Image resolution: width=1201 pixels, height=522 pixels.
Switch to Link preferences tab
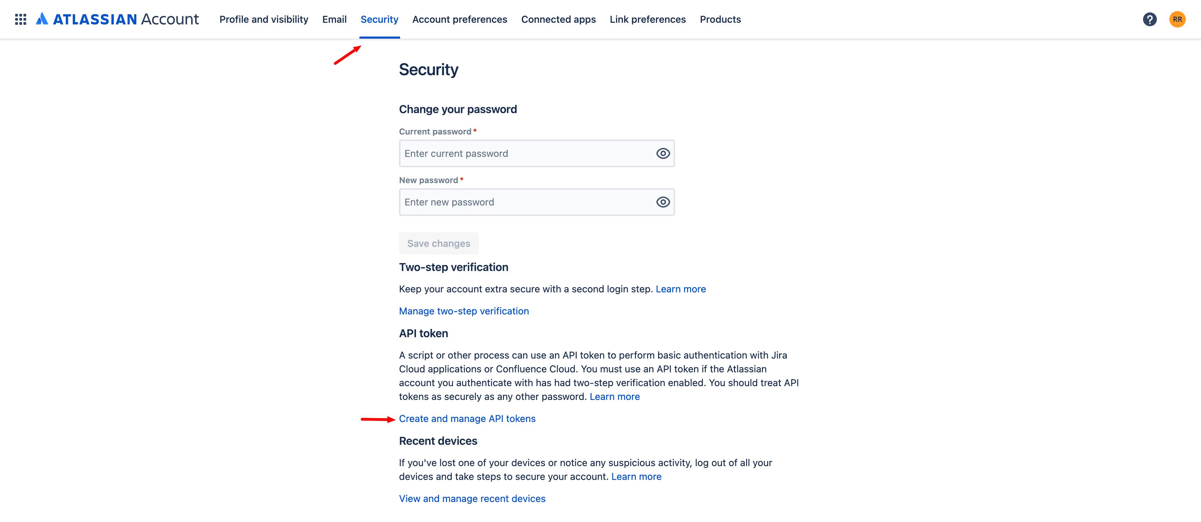(647, 19)
